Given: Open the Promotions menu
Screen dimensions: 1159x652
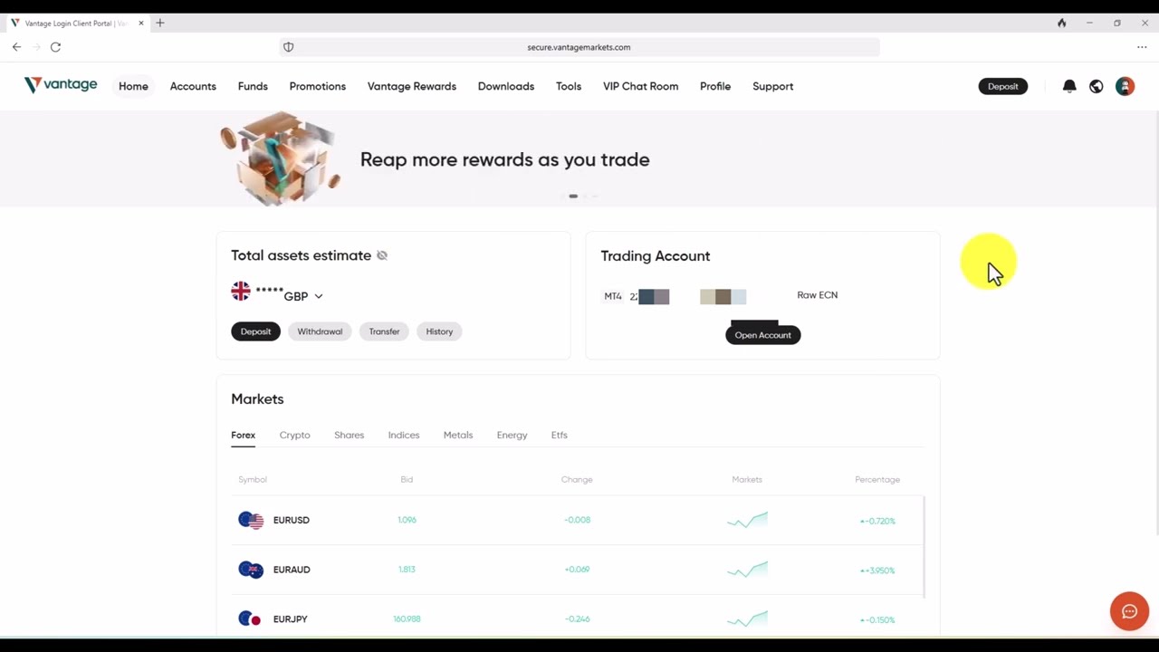Looking at the screenshot, I should 318,86.
